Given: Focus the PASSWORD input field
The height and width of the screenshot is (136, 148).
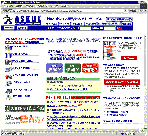Looking at the screenshot, I should (x=110, y=28).
